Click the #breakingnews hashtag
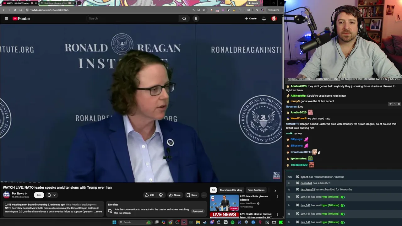This screenshot has width=402, height=226. [x=88, y=205]
